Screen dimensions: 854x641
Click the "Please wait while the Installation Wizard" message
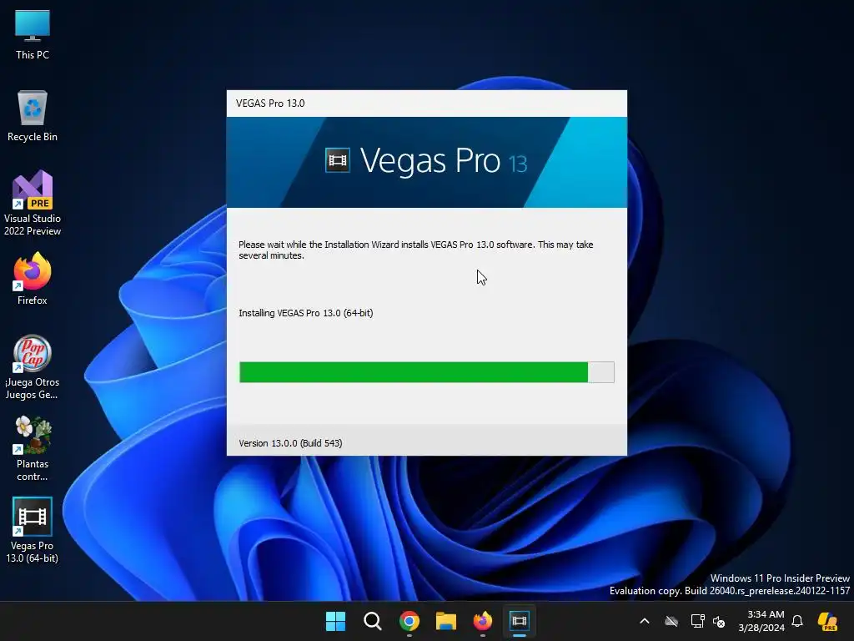[x=415, y=250]
